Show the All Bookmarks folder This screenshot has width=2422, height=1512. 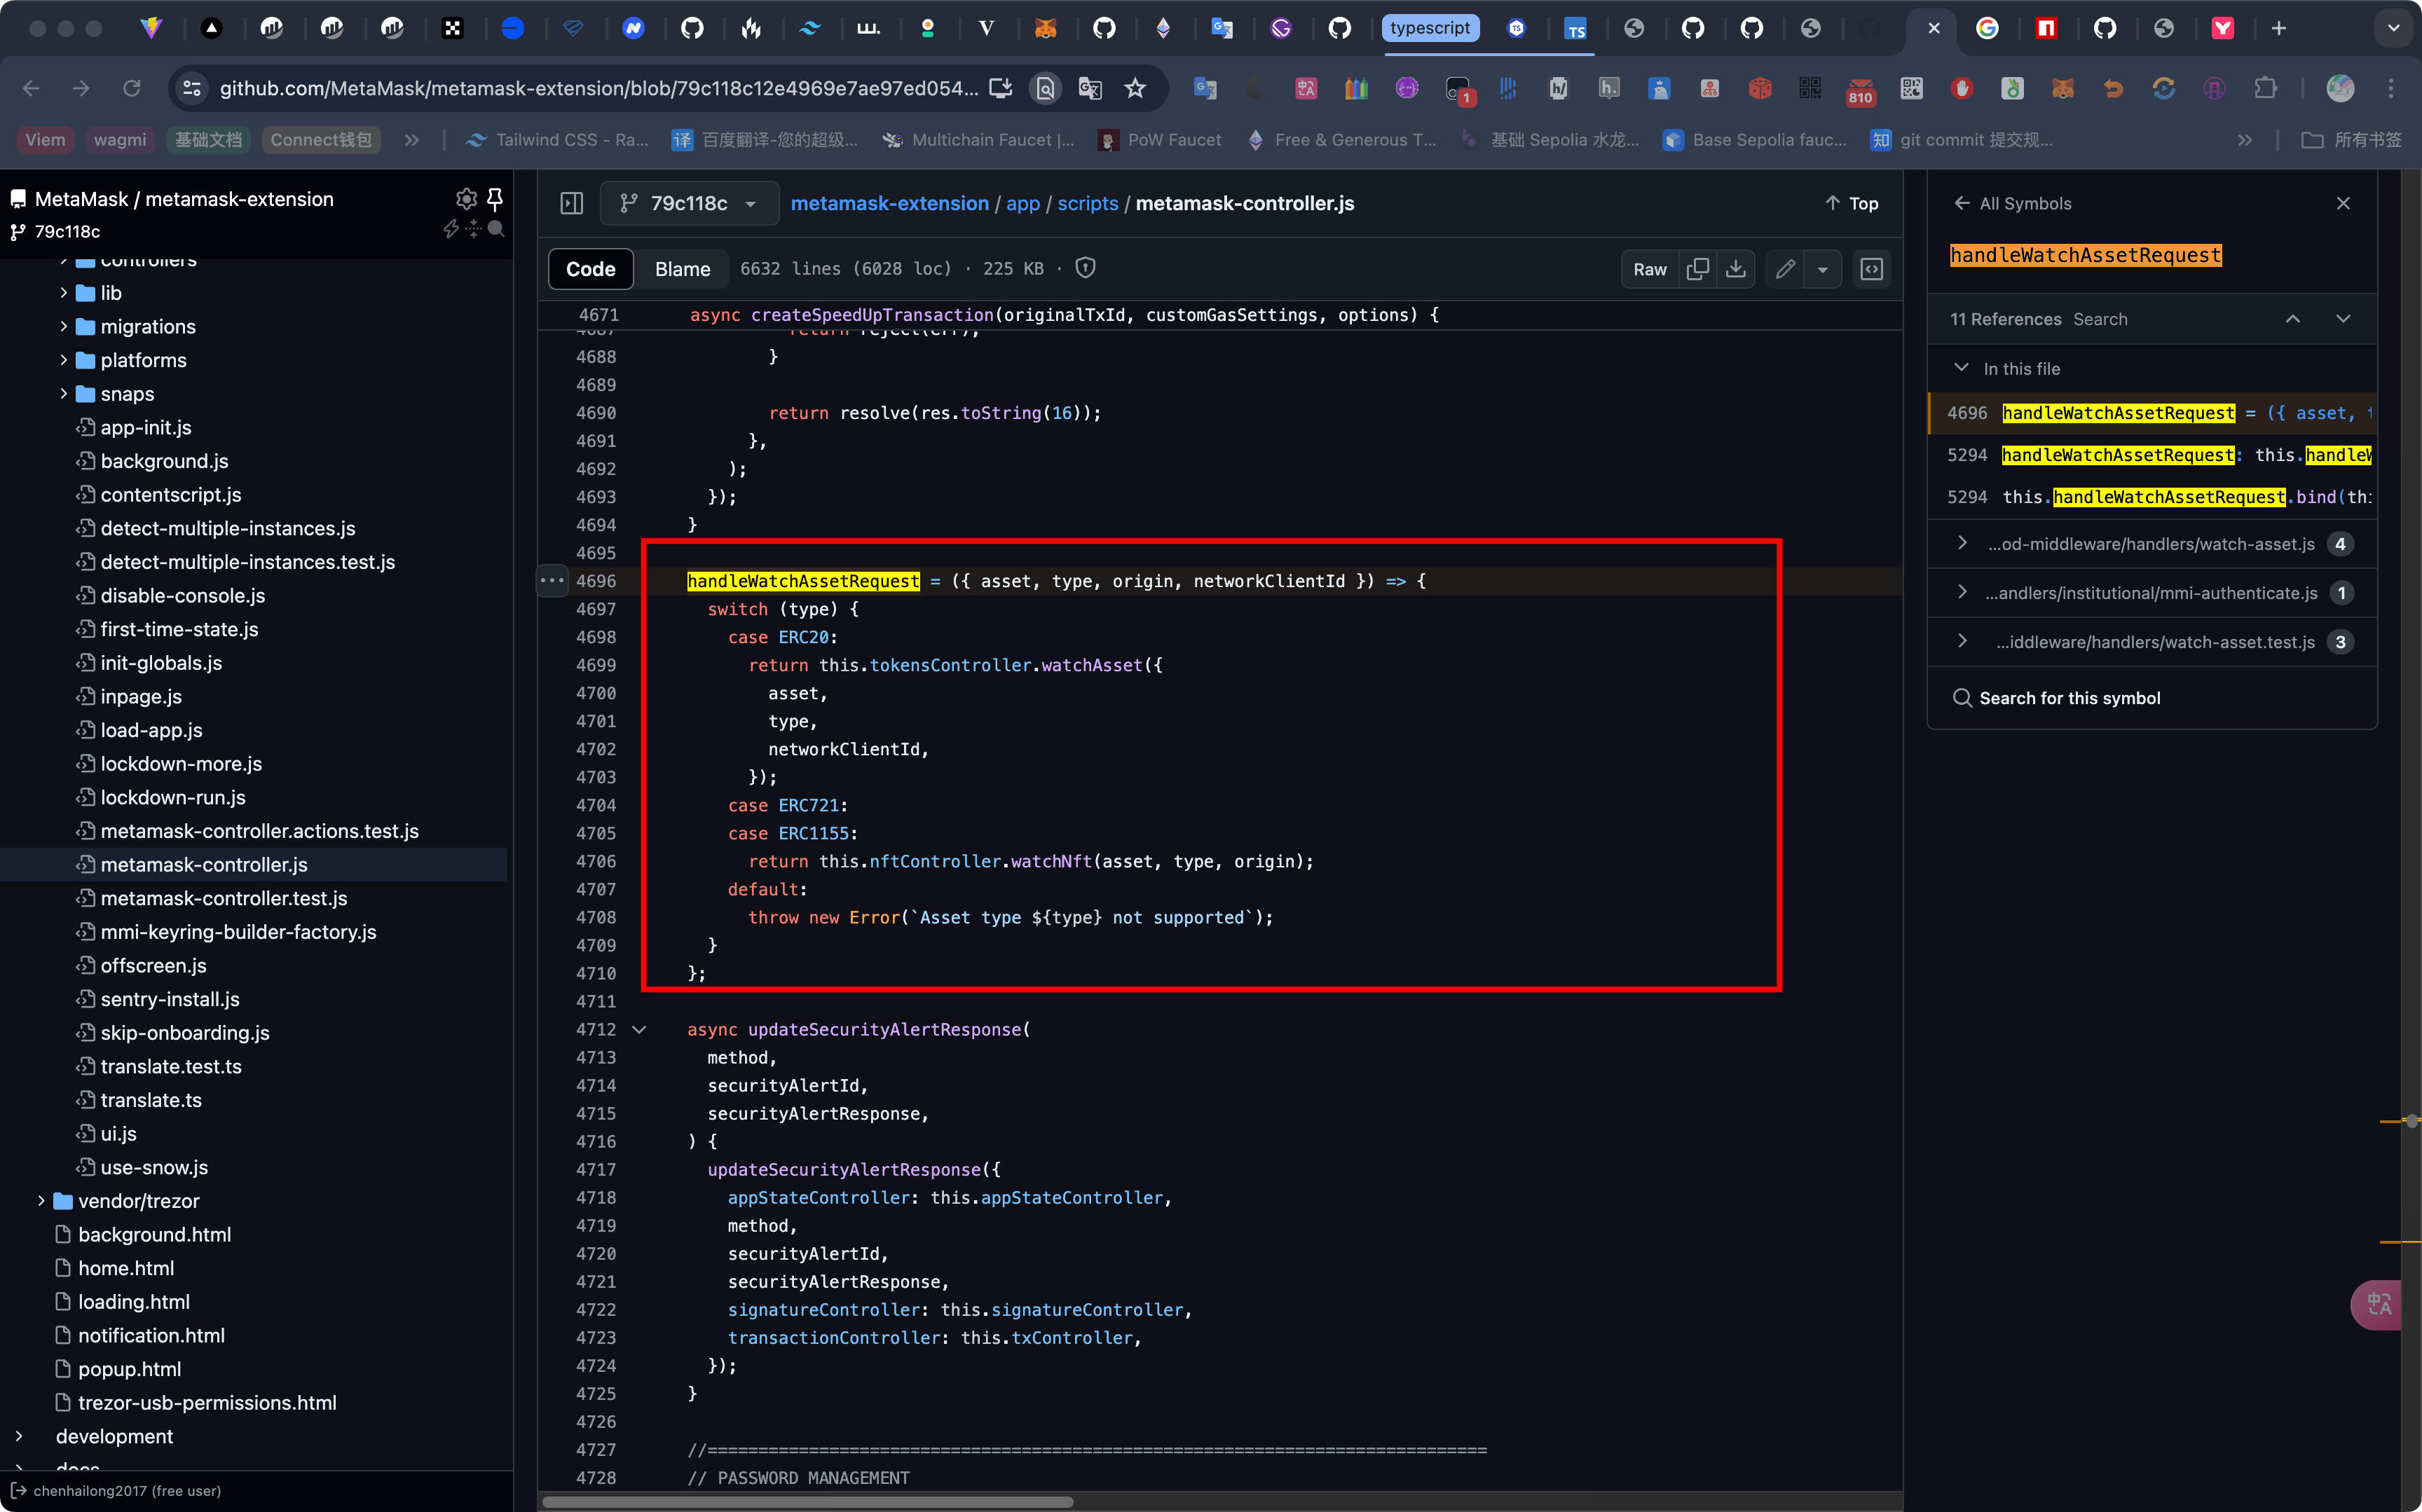tap(2351, 140)
